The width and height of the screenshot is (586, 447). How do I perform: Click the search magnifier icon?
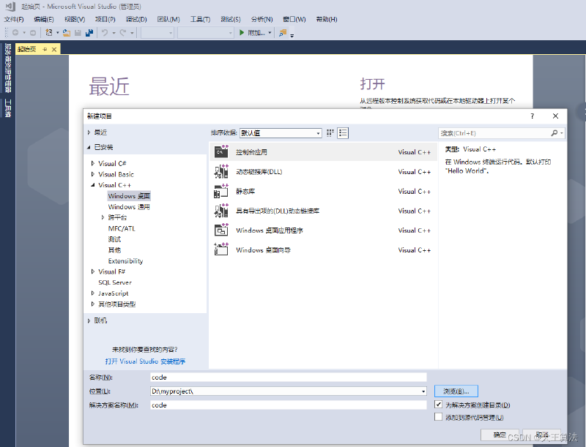[555, 133]
